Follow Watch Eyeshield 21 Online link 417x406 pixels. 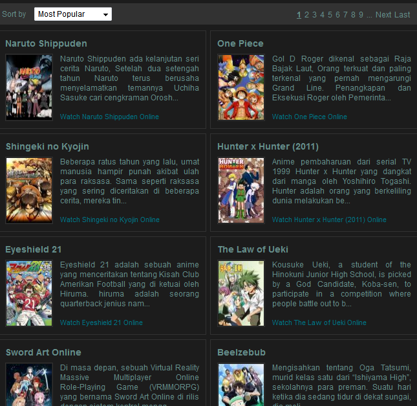[x=102, y=322]
